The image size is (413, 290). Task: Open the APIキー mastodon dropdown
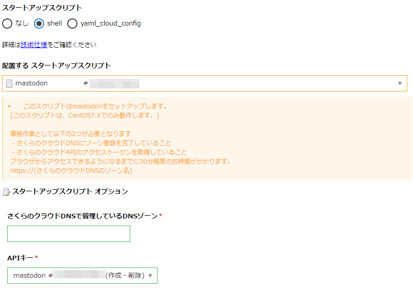pyautogui.click(x=82, y=276)
